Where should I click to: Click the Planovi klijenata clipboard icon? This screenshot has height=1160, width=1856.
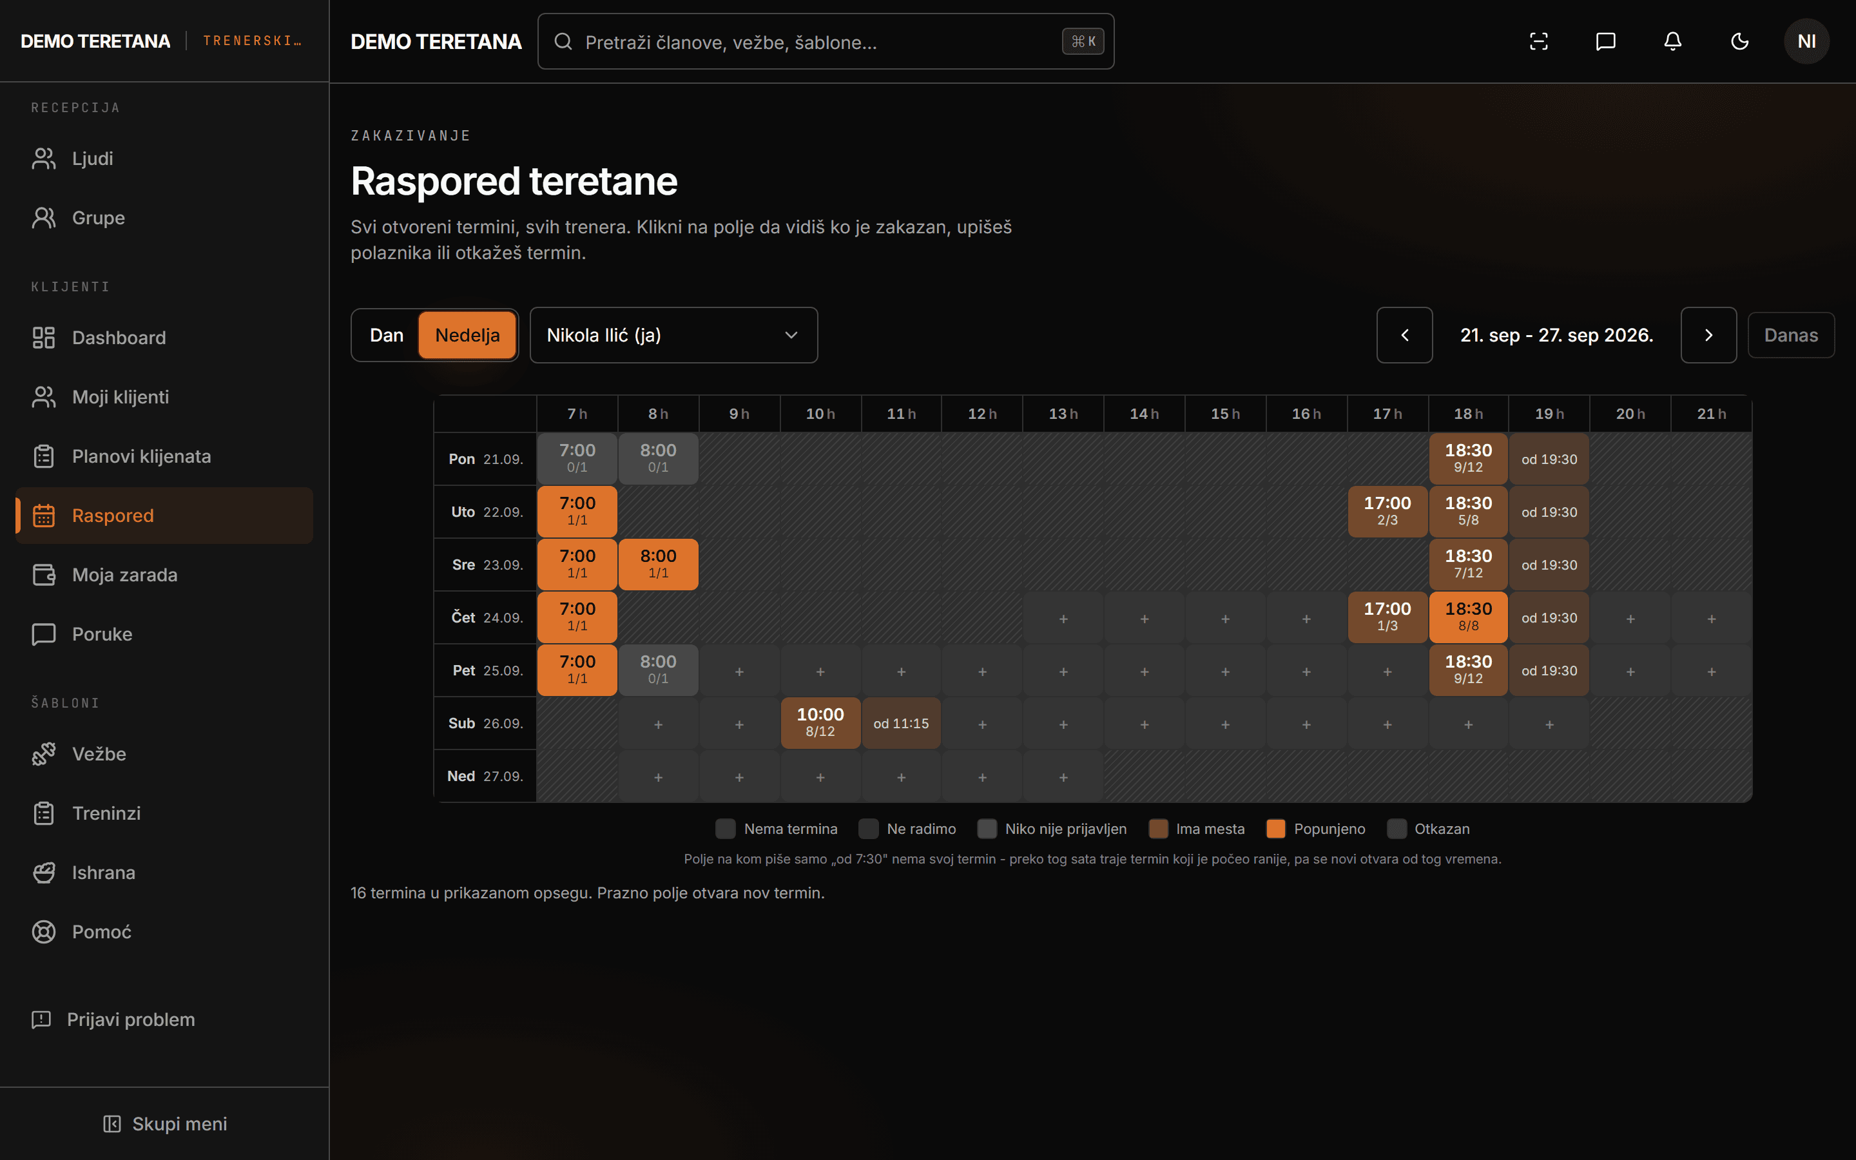pos(44,456)
